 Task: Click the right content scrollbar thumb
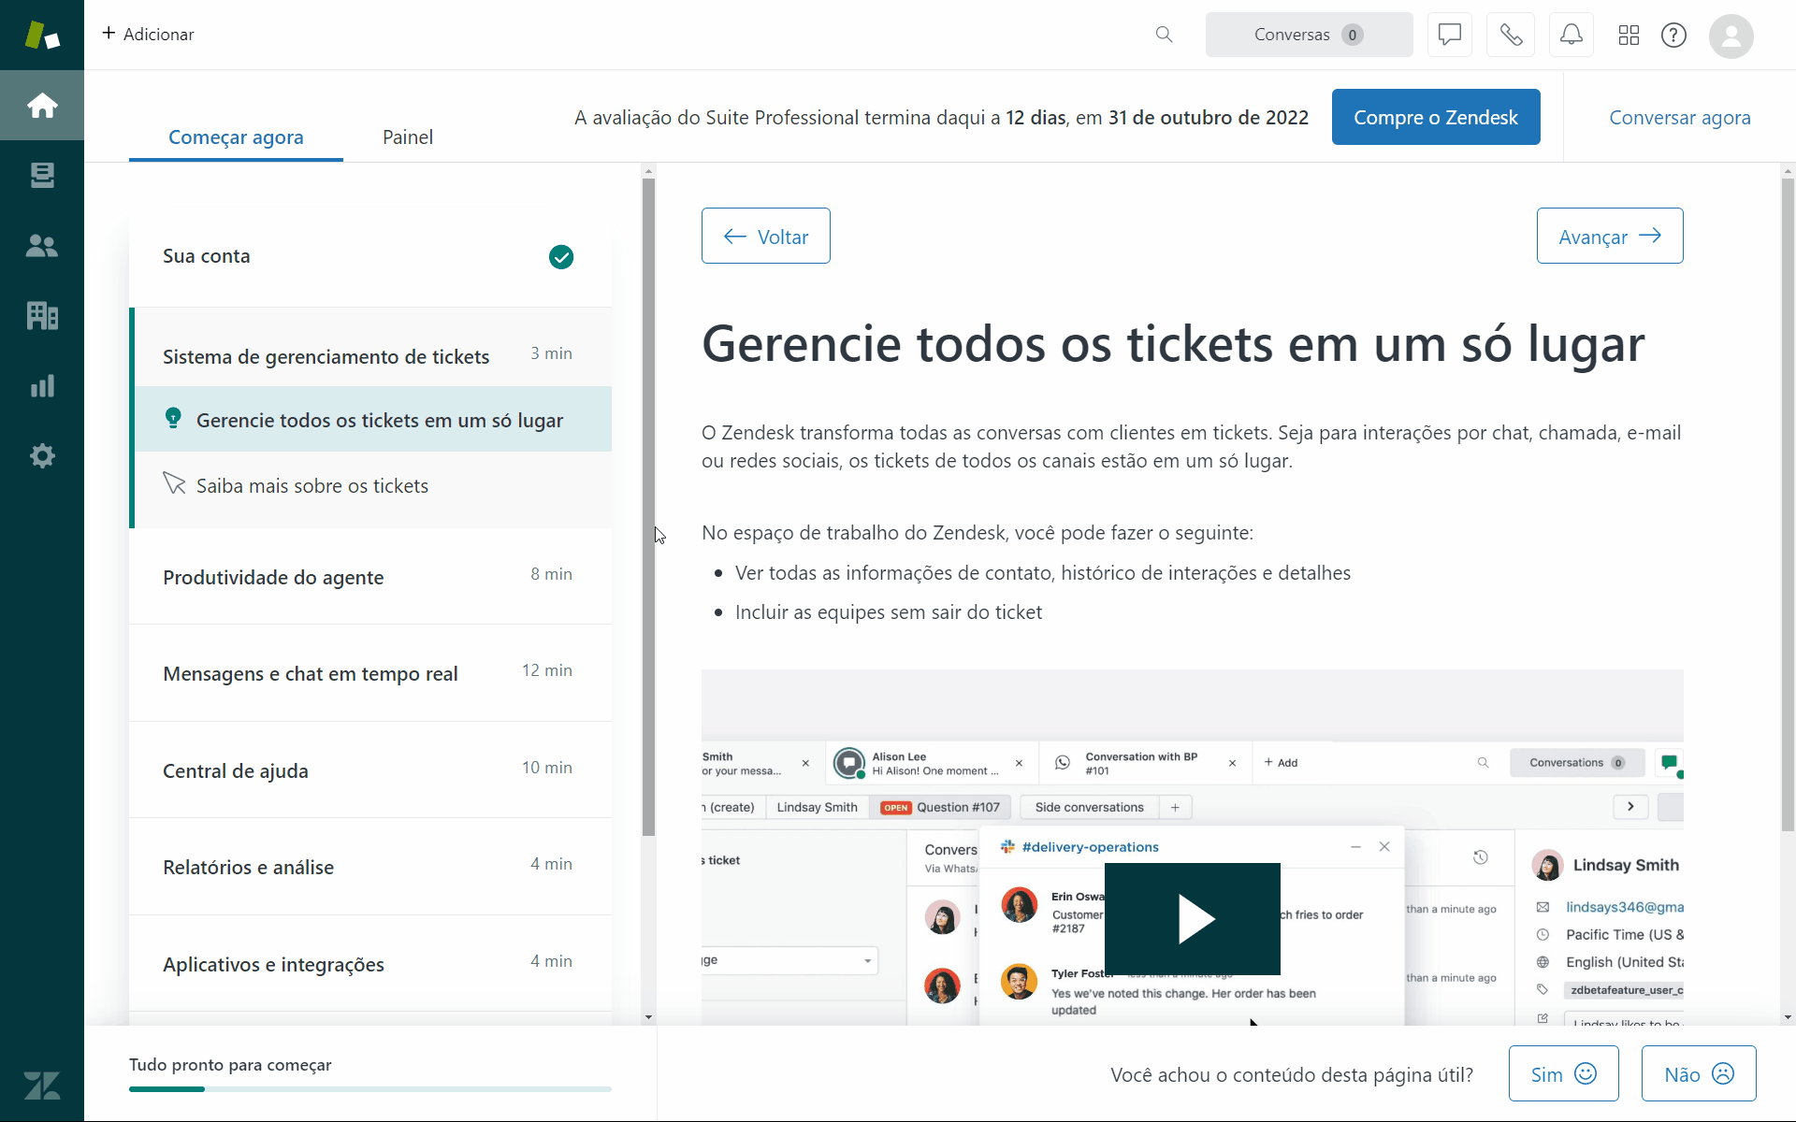(1788, 505)
